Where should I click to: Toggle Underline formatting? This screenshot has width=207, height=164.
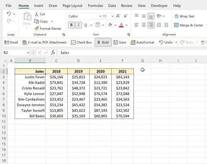[86, 25]
